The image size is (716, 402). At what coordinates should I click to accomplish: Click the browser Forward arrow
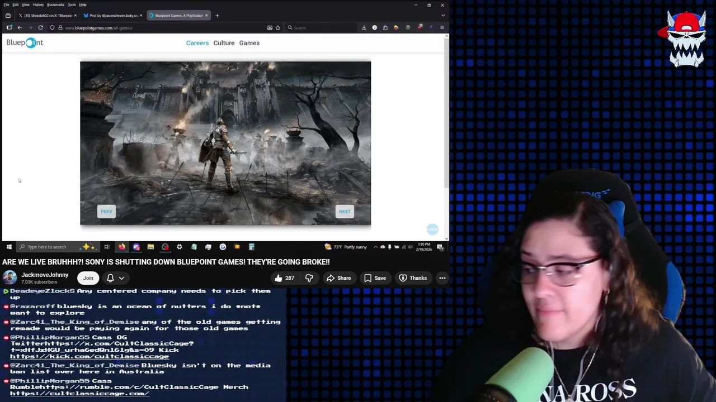30,27
